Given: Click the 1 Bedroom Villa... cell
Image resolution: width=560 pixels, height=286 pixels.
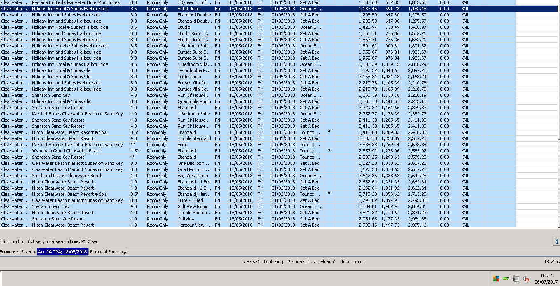Looking at the screenshot, I should click(194, 64).
